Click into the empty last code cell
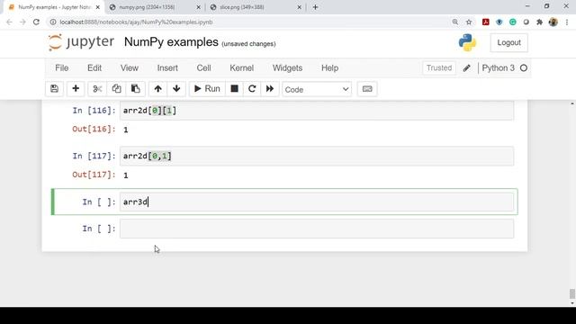This screenshot has height=324, width=576. (317, 229)
